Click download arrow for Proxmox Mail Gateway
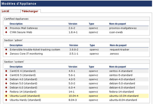Image resolution: width=153 pixels, height=104 pixels. click(6, 28)
